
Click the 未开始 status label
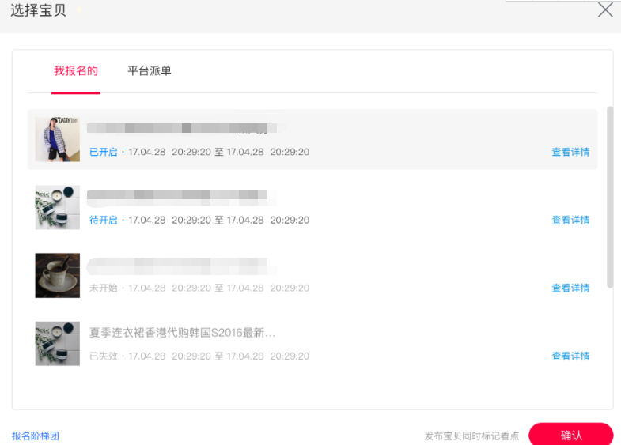coord(103,288)
